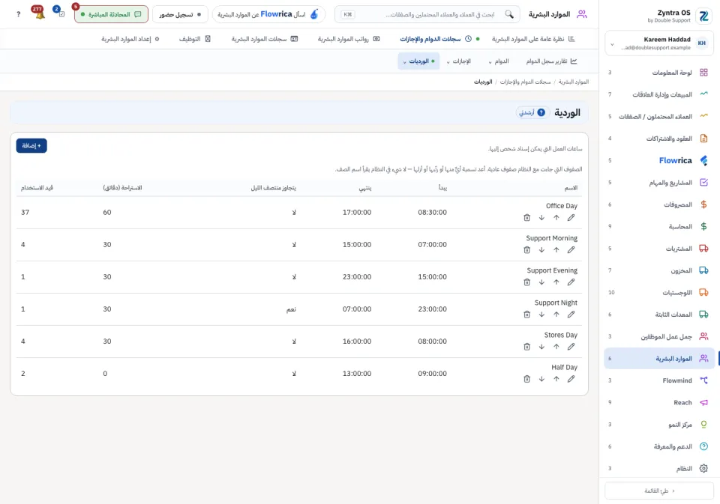This screenshot has width=720, height=504.
Task: Edit the Half Day shift
Action: point(571,379)
